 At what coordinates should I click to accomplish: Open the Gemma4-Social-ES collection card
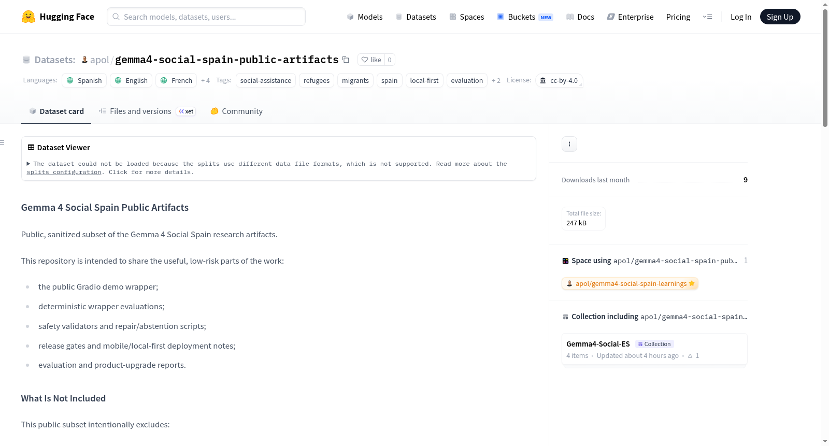pos(654,350)
